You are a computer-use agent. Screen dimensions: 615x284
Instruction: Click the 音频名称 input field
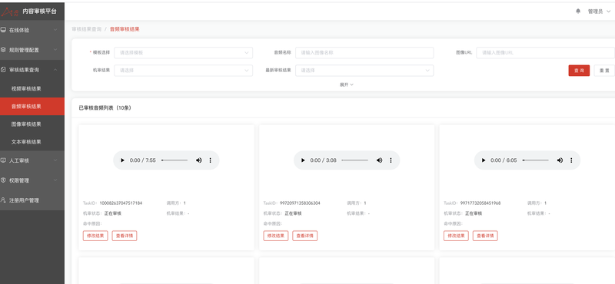[x=364, y=52]
